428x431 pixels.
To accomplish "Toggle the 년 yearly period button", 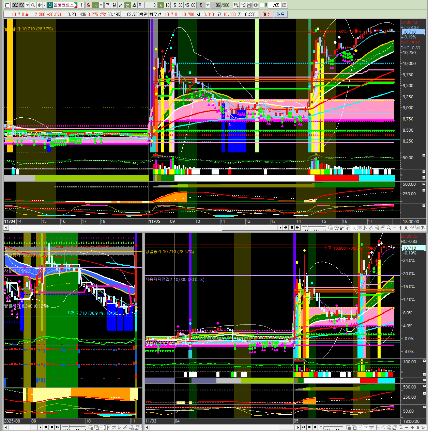I will pos(120,5).
